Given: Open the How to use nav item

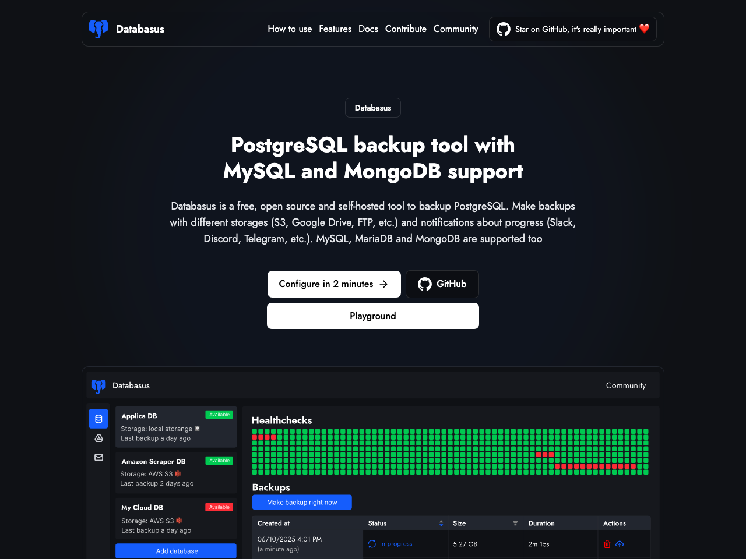Looking at the screenshot, I should [290, 29].
